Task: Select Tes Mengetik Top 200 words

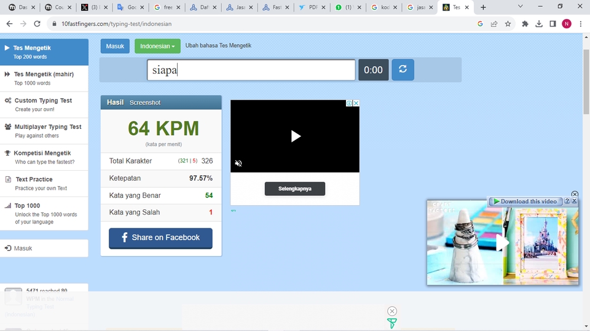Action: 44,52
